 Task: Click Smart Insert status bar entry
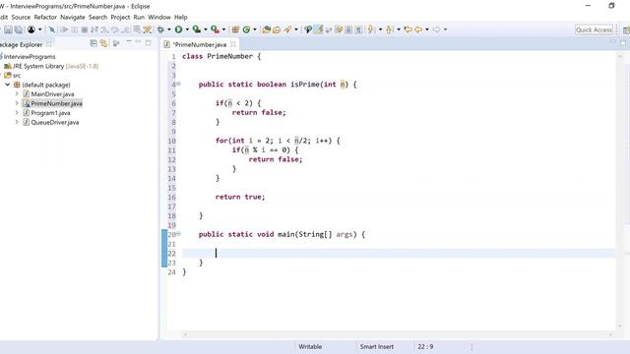point(377,346)
